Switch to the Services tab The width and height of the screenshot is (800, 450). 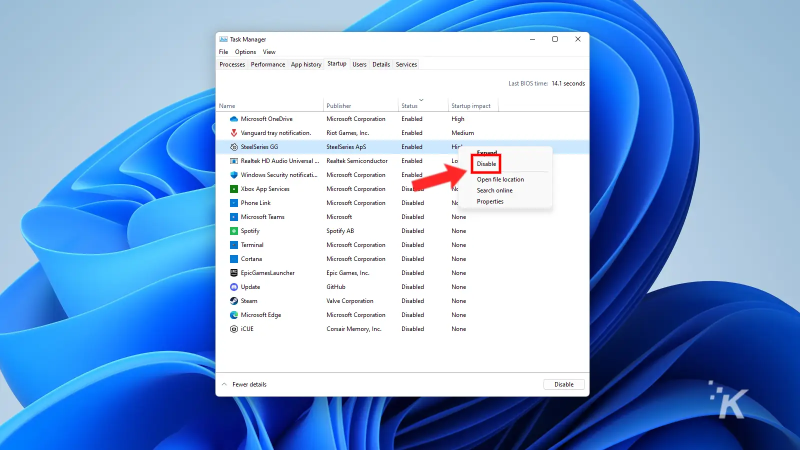pyautogui.click(x=406, y=64)
